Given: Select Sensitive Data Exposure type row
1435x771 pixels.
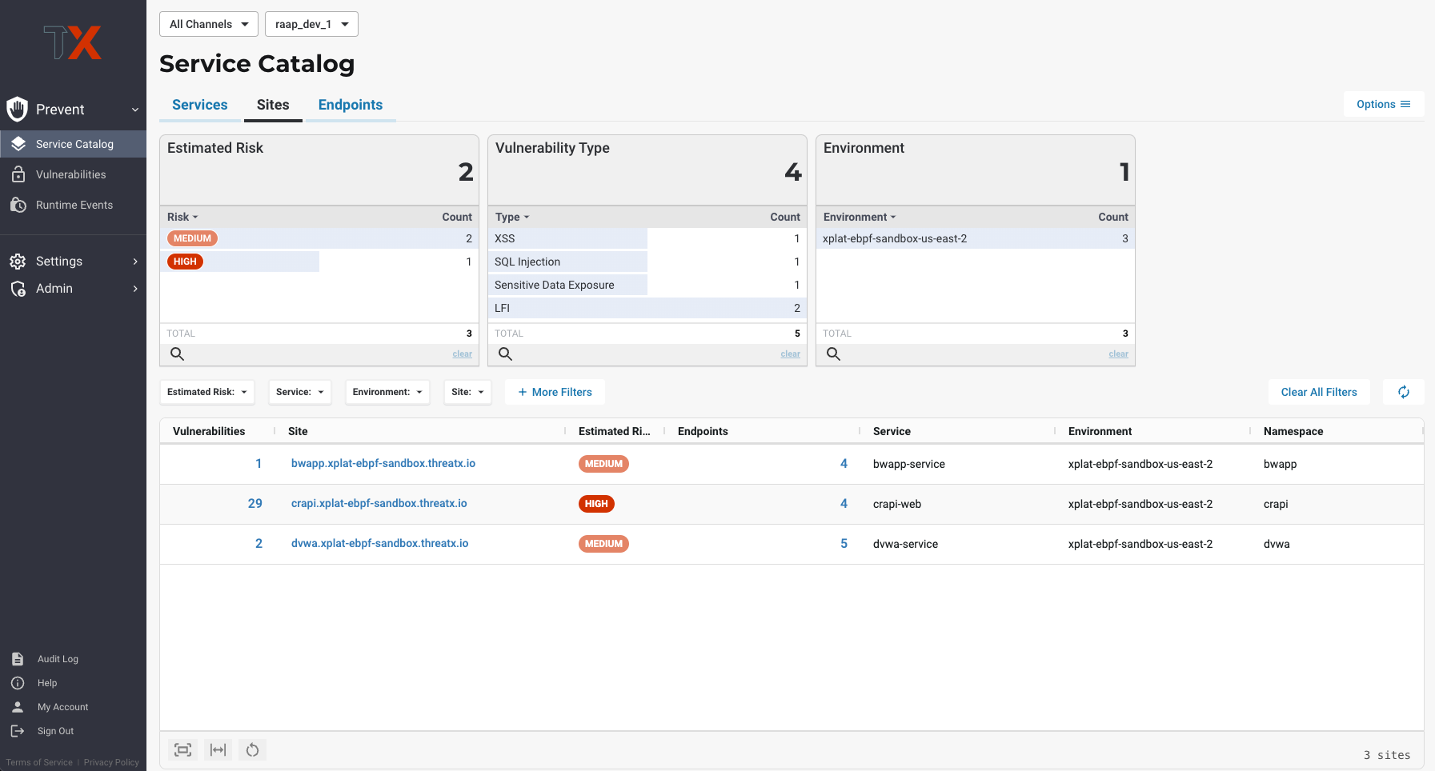Looking at the screenshot, I should [x=647, y=285].
